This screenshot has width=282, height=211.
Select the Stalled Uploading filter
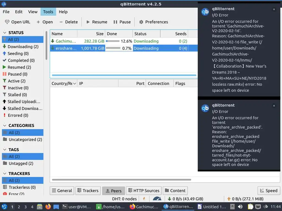[23, 102]
